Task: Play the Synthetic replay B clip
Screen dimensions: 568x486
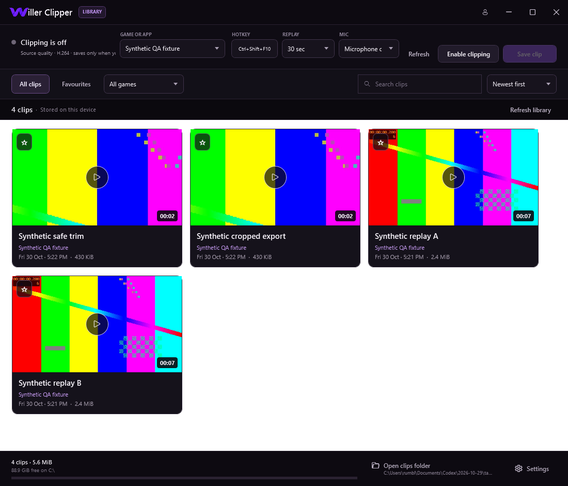Action: (x=97, y=324)
